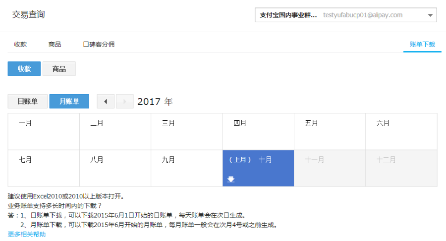Select the highlighted (上月) 十月 cell
The image size is (446, 241).
tap(258, 168)
